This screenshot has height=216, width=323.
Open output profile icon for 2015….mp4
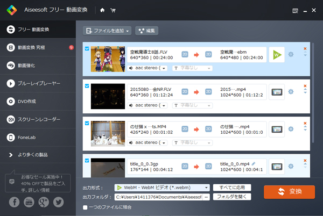[277, 92]
